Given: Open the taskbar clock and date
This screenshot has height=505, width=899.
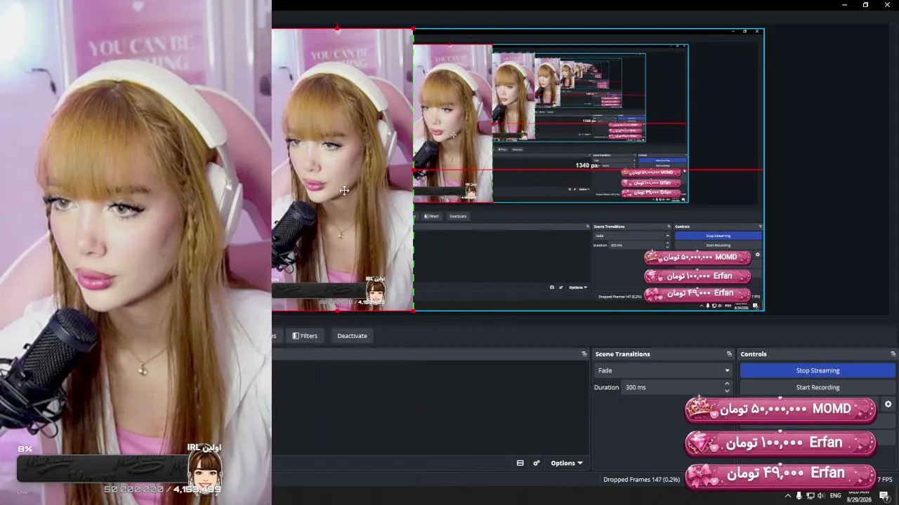Looking at the screenshot, I should (x=859, y=496).
